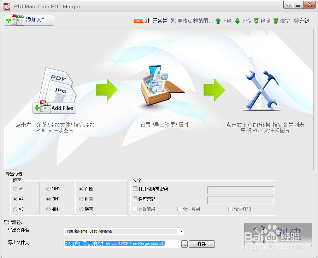318x258 pixels.
Task: Click the PDFMate logo icon in title bar
Action: coord(6,6)
